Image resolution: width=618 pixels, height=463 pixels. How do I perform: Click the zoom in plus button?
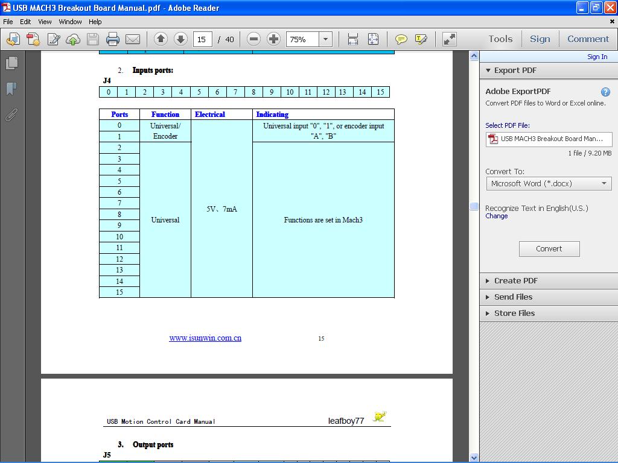(x=273, y=39)
